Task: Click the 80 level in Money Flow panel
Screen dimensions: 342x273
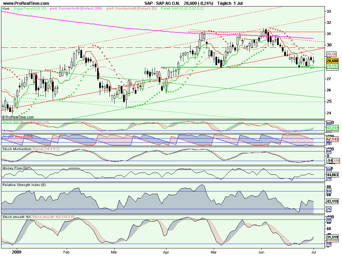Action: [x=329, y=170]
